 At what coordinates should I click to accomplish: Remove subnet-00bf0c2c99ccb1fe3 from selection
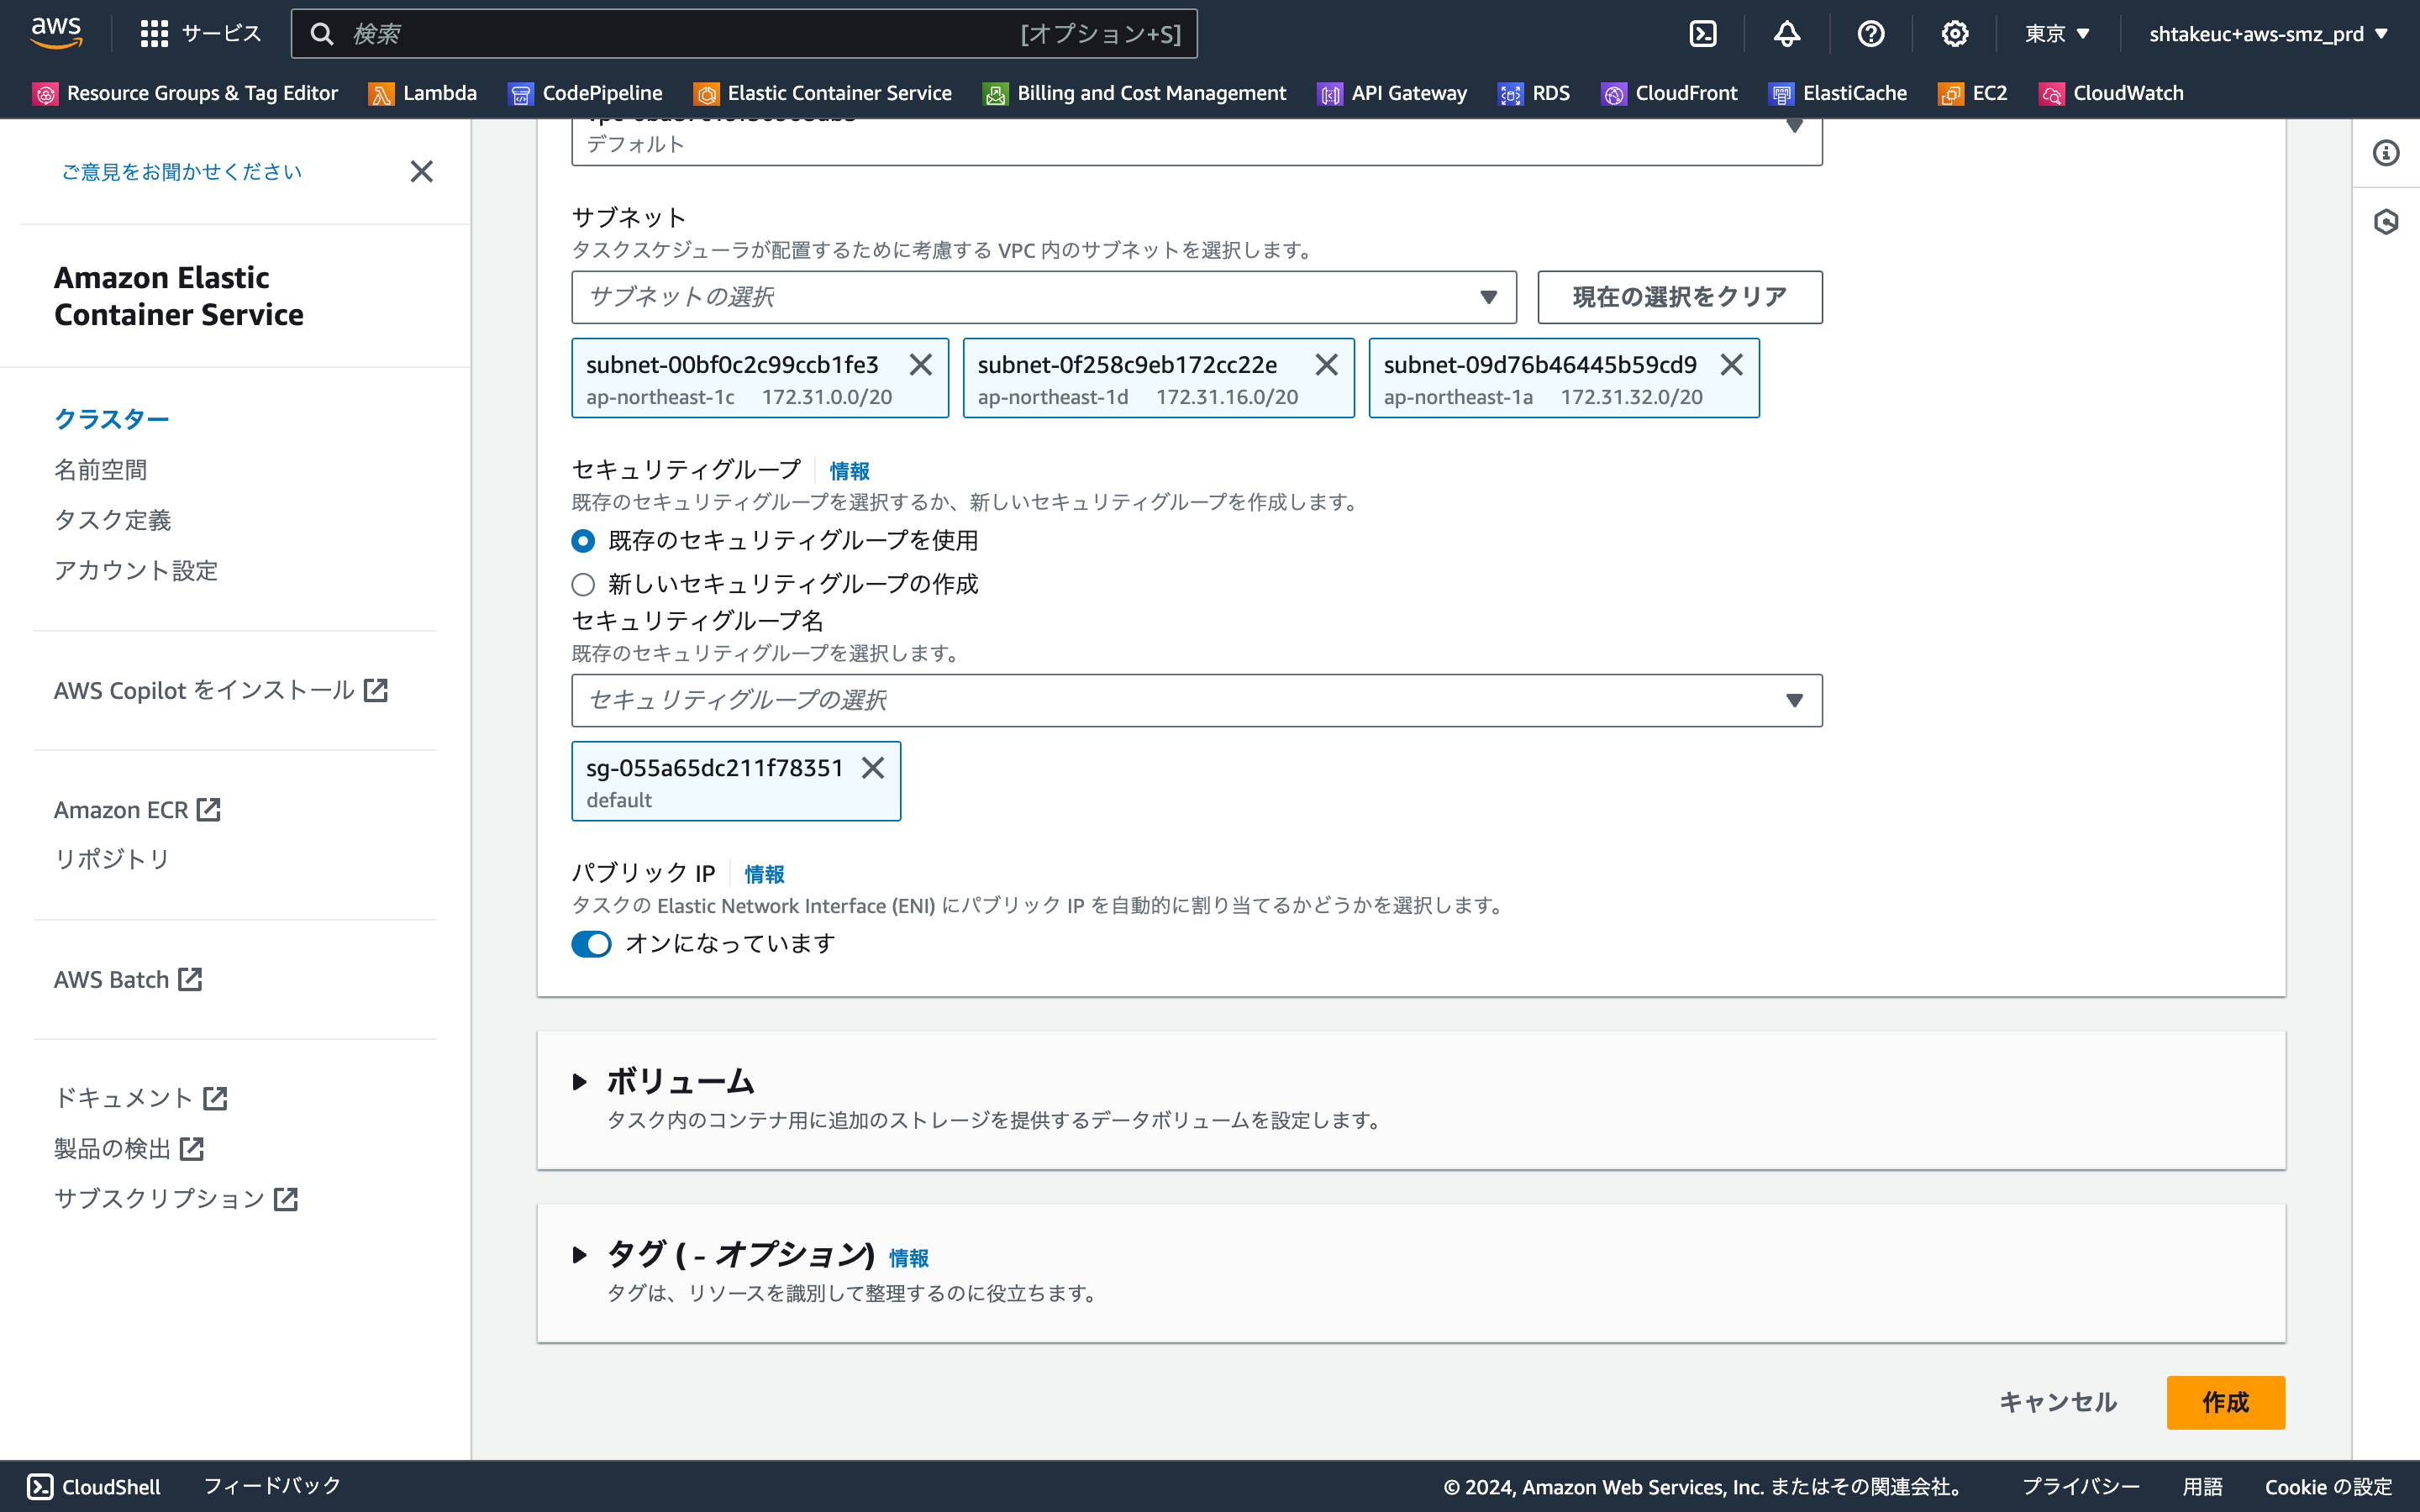(921, 365)
